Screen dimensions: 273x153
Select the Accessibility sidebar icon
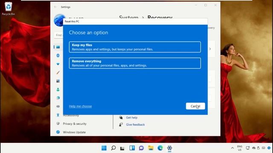(x=58, y=115)
